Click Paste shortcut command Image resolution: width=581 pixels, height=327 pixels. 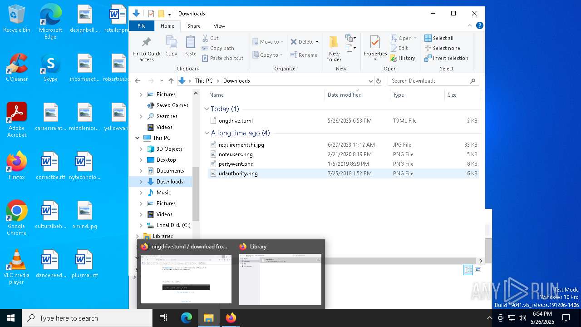point(222,58)
